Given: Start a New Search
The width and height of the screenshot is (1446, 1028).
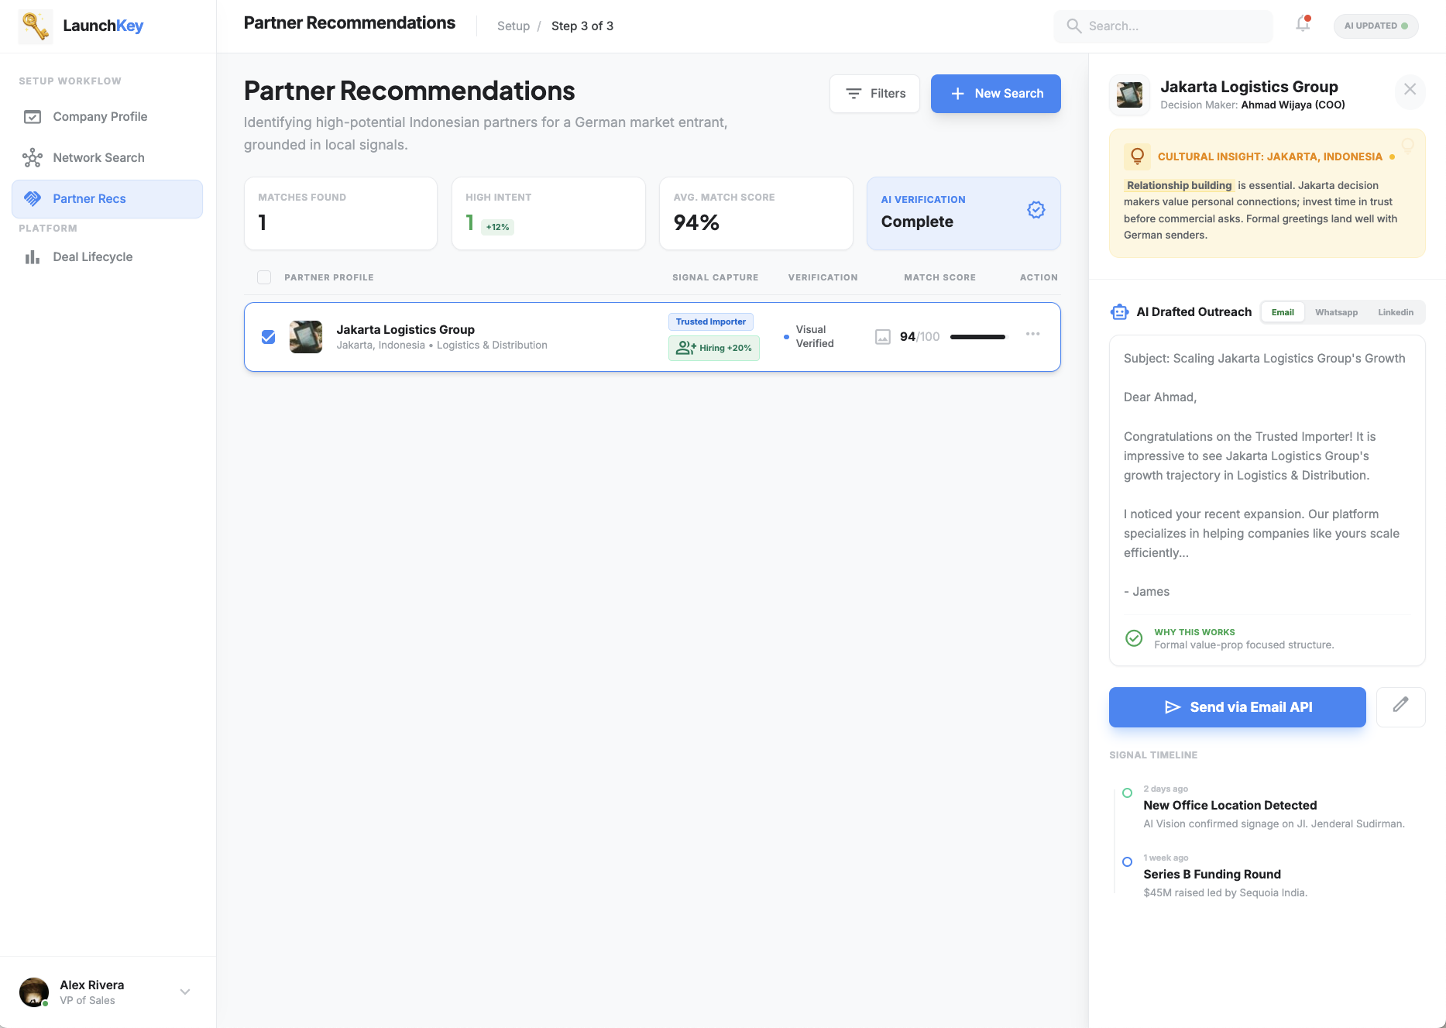Looking at the screenshot, I should pyautogui.click(x=995, y=93).
